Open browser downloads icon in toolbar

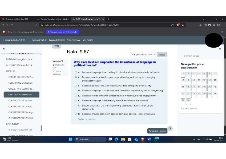click(x=201, y=25)
